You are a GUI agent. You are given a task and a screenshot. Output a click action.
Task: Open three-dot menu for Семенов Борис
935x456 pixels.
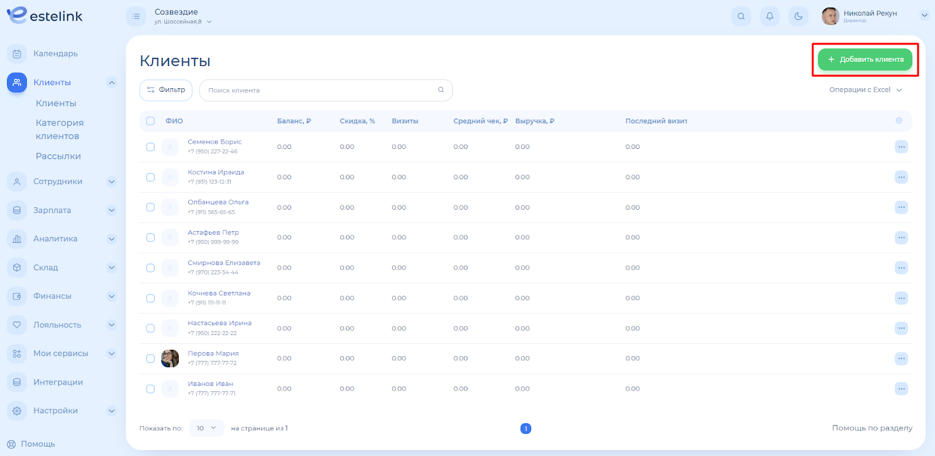(901, 147)
